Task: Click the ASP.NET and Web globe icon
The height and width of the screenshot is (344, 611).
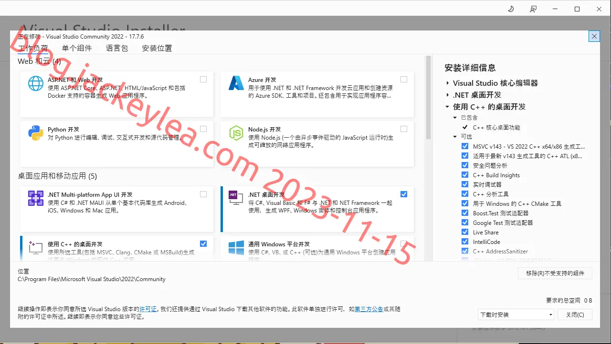Action: pyautogui.click(x=36, y=83)
